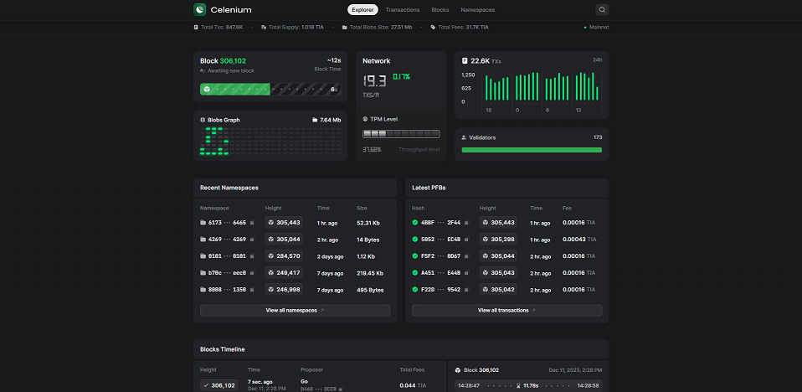Open block height 249,417 badge
Screen dimensions: 802x392
pos(284,273)
